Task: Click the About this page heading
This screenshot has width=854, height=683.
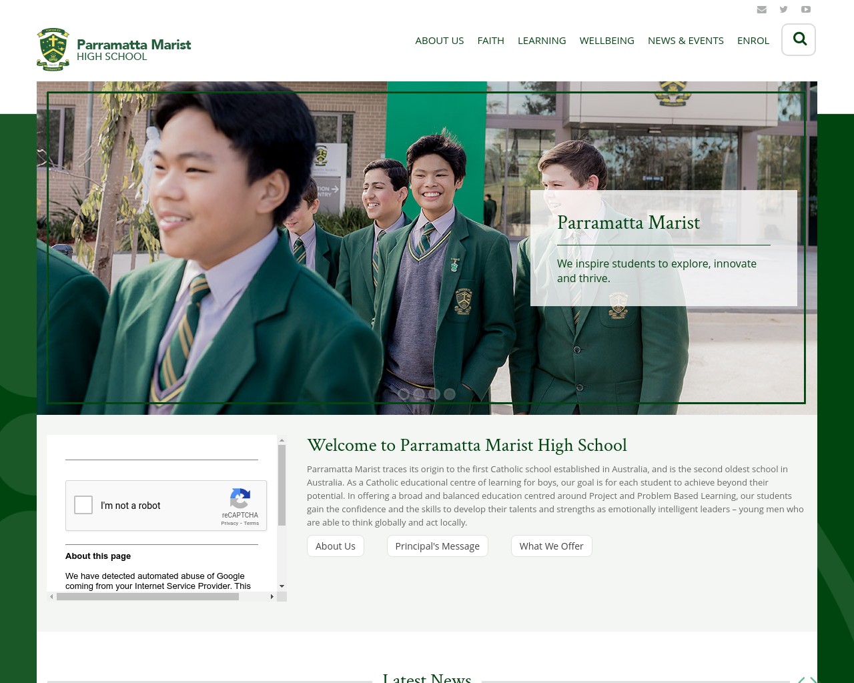Action: (98, 556)
